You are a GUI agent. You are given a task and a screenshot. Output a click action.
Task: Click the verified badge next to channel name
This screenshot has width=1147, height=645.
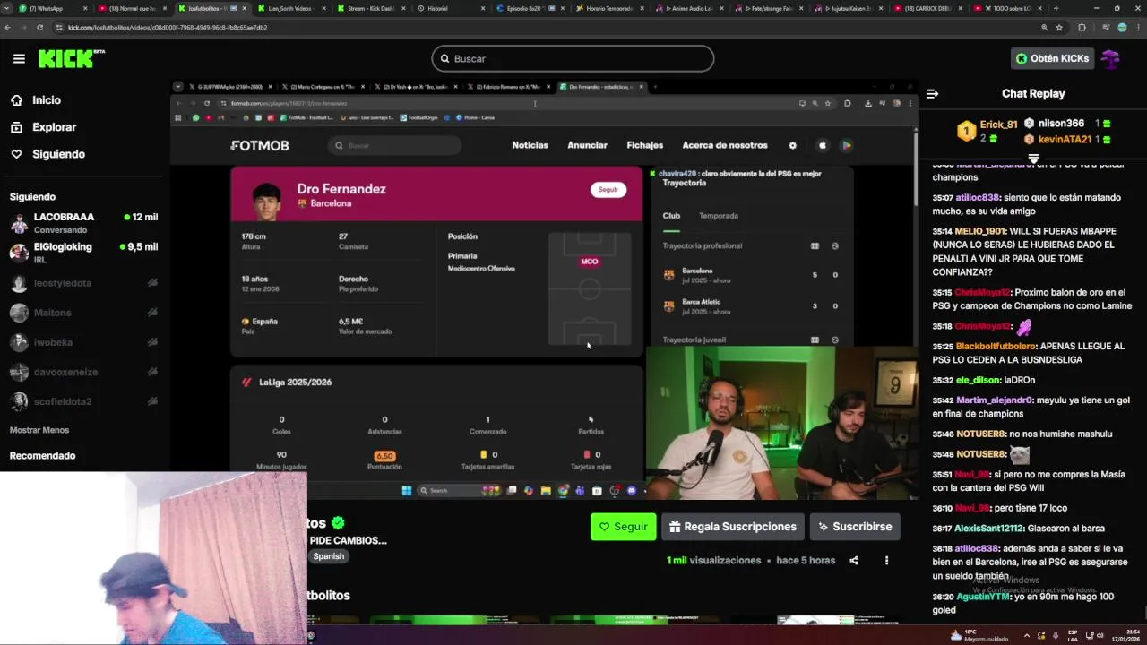pos(338,523)
